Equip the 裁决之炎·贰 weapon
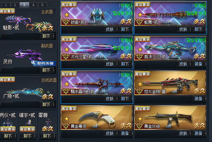Screen dimensions: 212x142 (x=198, y=64)
